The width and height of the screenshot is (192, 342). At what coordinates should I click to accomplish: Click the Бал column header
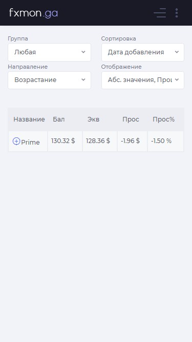click(59, 119)
